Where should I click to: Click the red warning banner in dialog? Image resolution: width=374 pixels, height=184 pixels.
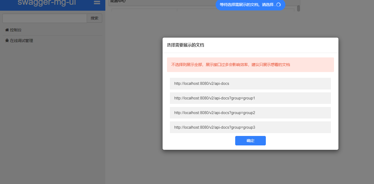250,64
